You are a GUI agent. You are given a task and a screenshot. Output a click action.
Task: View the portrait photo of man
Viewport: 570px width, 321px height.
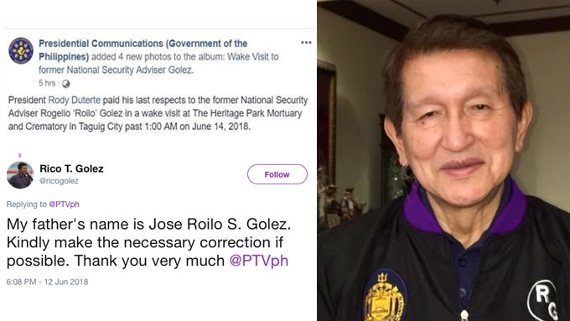coord(443,160)
